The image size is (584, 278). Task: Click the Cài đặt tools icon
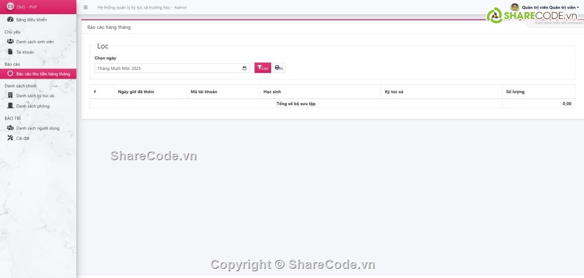tap(10, 138)
